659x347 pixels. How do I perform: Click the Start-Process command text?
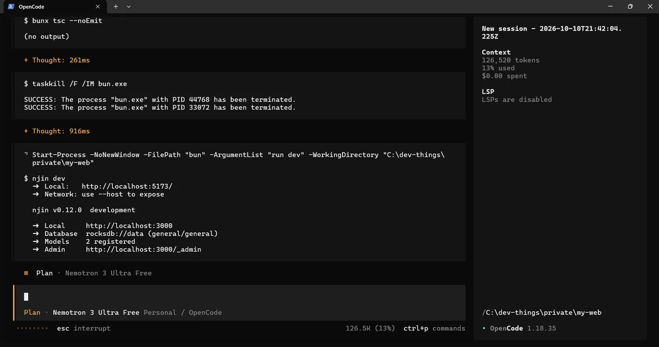click(x=238, y=159)
